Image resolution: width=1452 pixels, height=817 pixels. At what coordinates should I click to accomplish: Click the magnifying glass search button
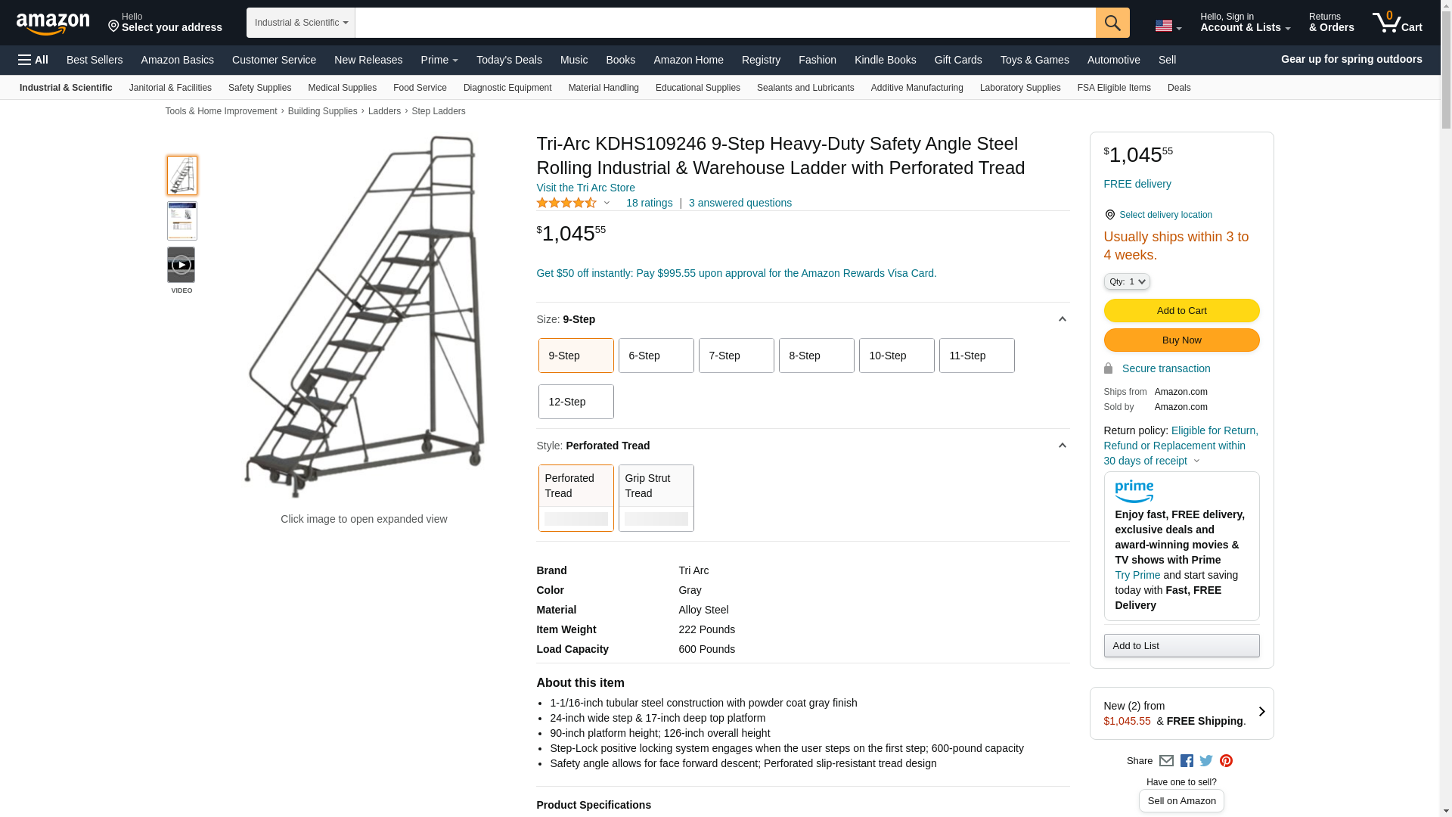1112,23
